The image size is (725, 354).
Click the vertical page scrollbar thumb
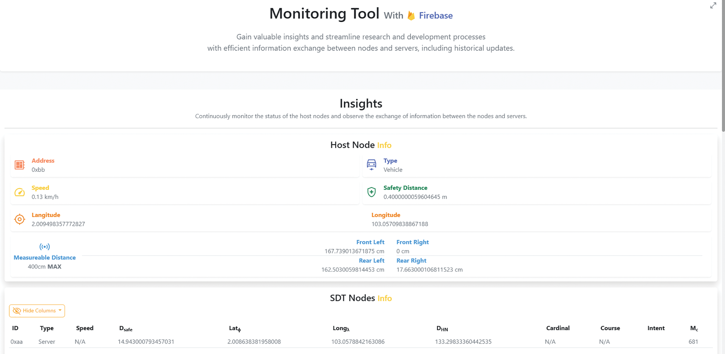coord(723,66)
